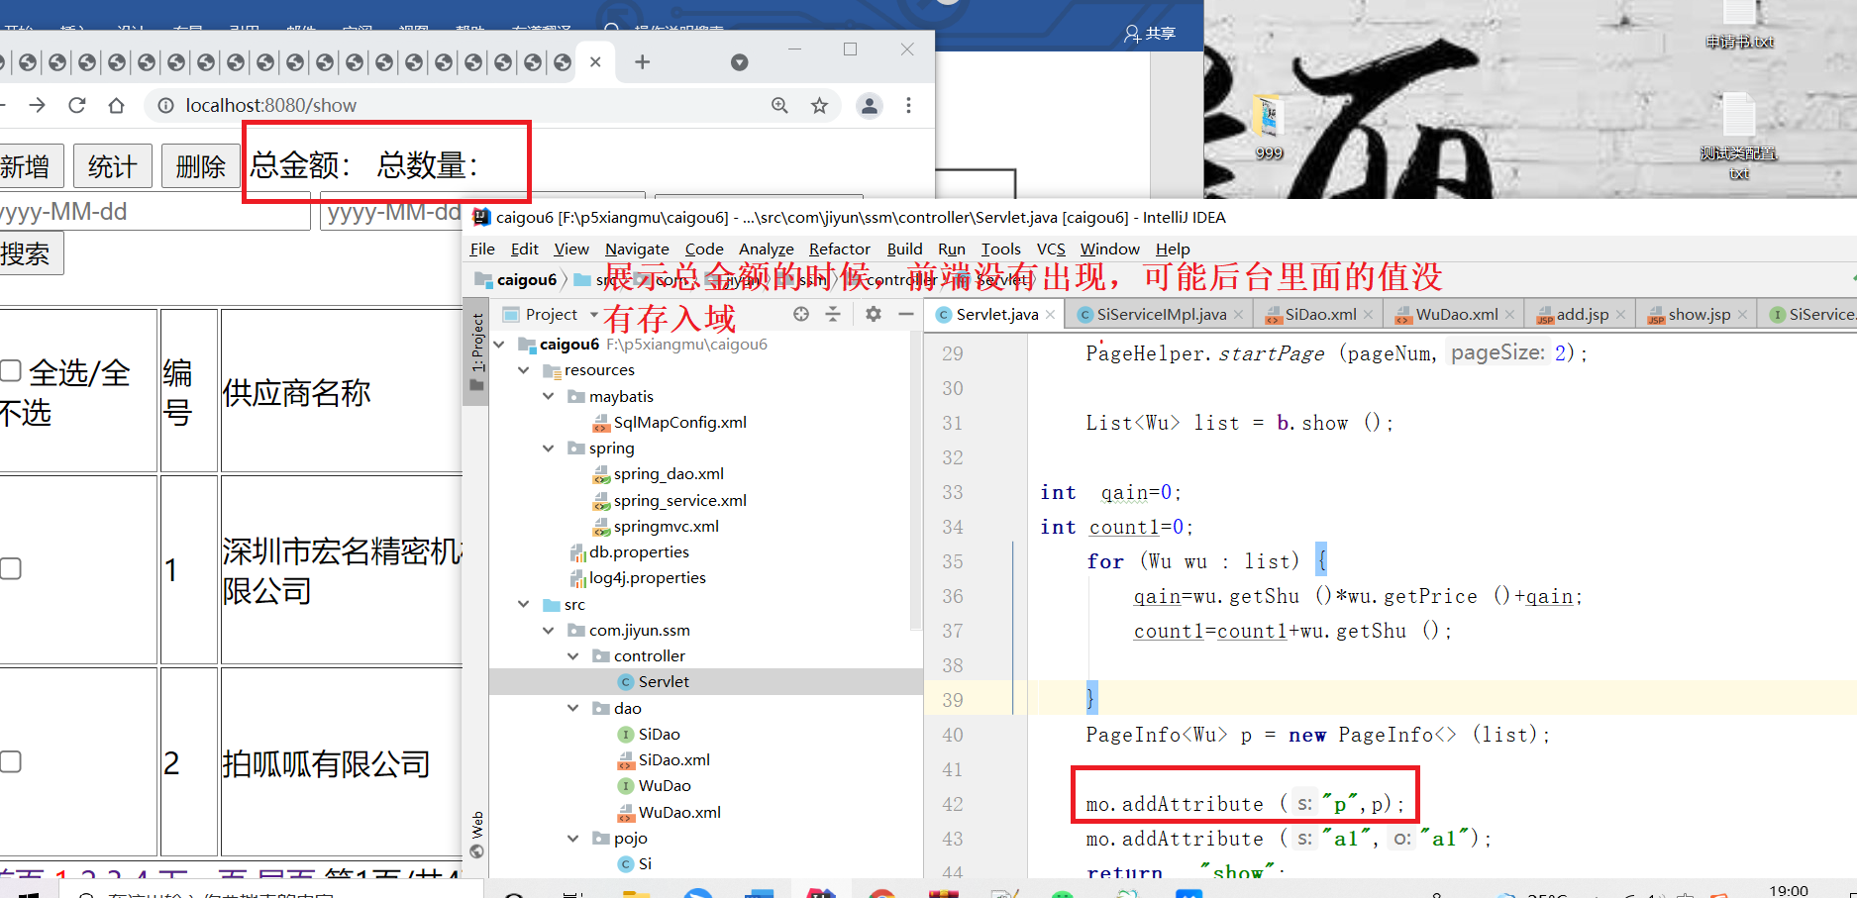The image size is (1857, 898).
Task: Collapse the src folder
Action: (x=524, y=604)
